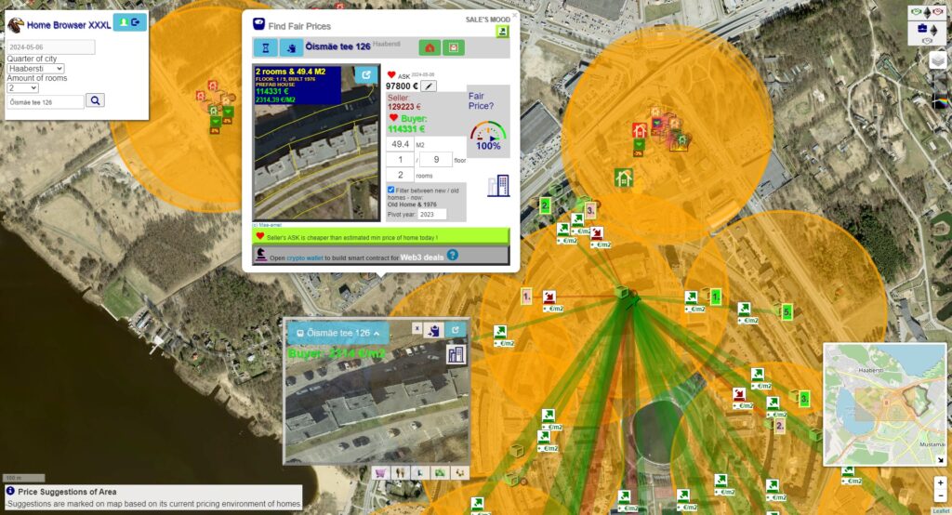The width and height of the screenshot is (952, 515).
Task: Click the green cube marker at line hub
Action: coord(620,293)
